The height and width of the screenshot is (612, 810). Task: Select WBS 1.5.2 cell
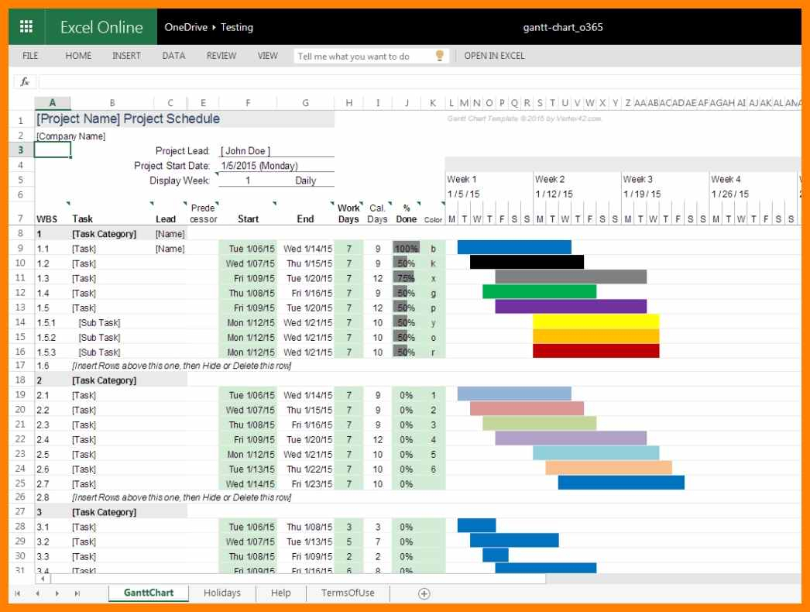(52, 337)
